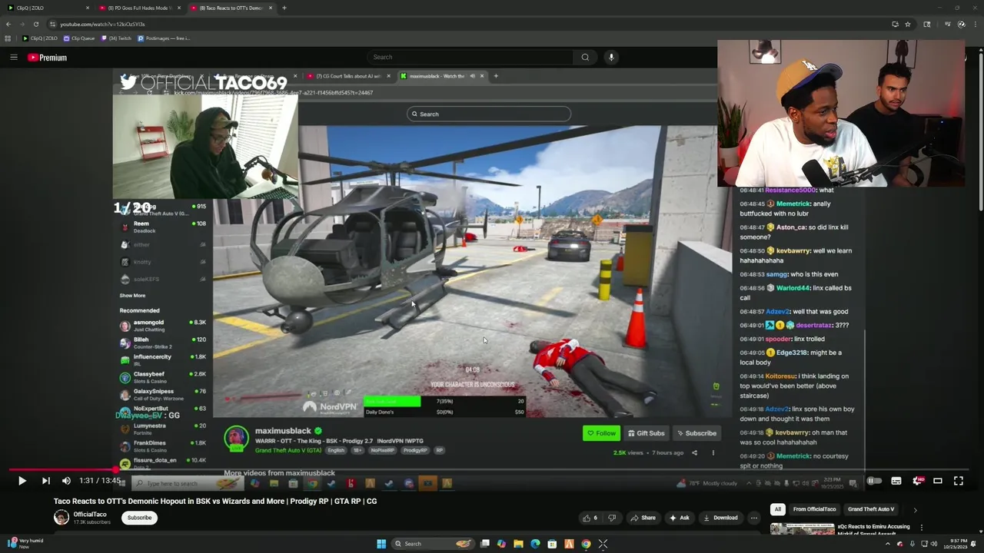984x553 pixels.
Task: Open Windows Start menu
Action: (381, 544)
